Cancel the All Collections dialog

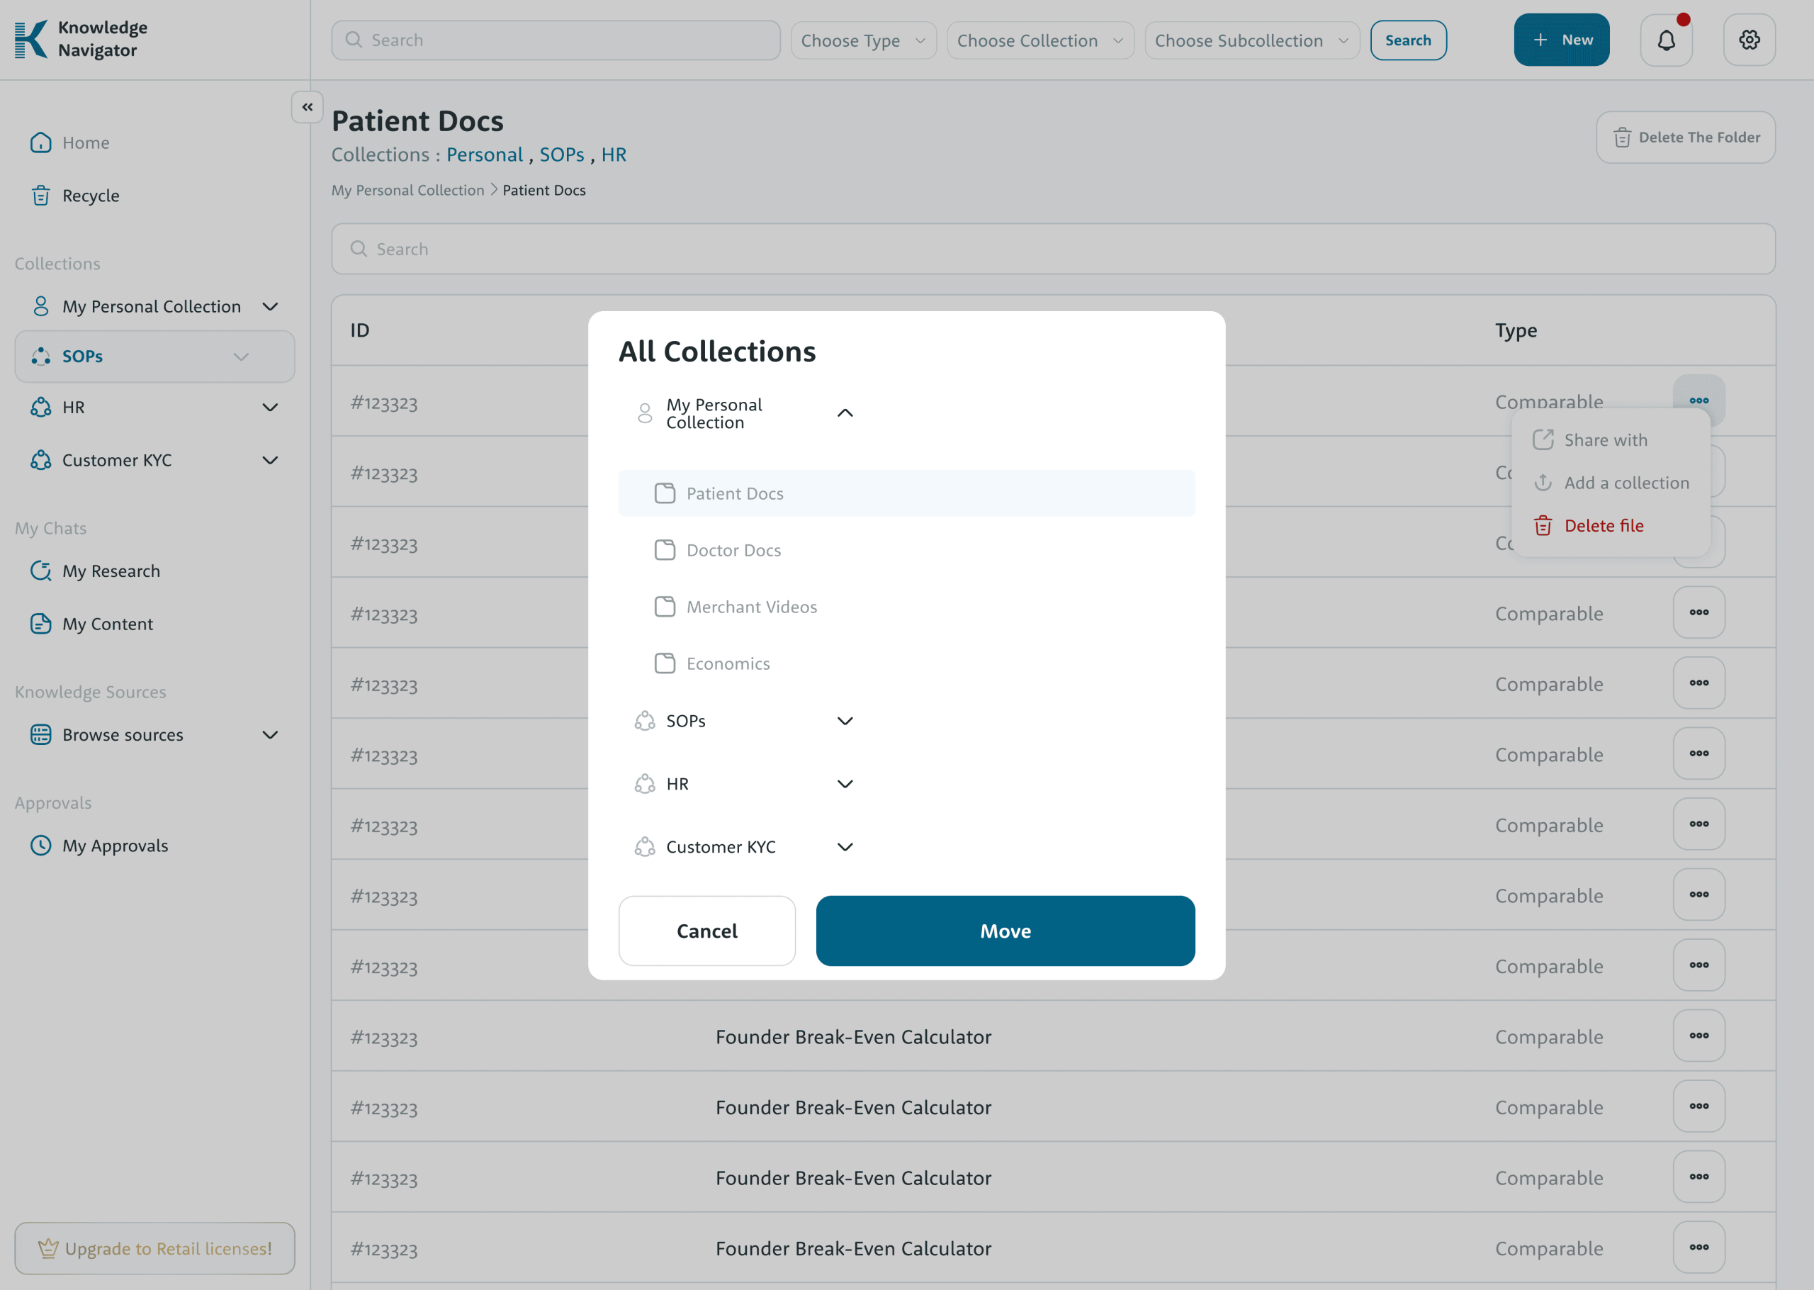pos(706,931)
